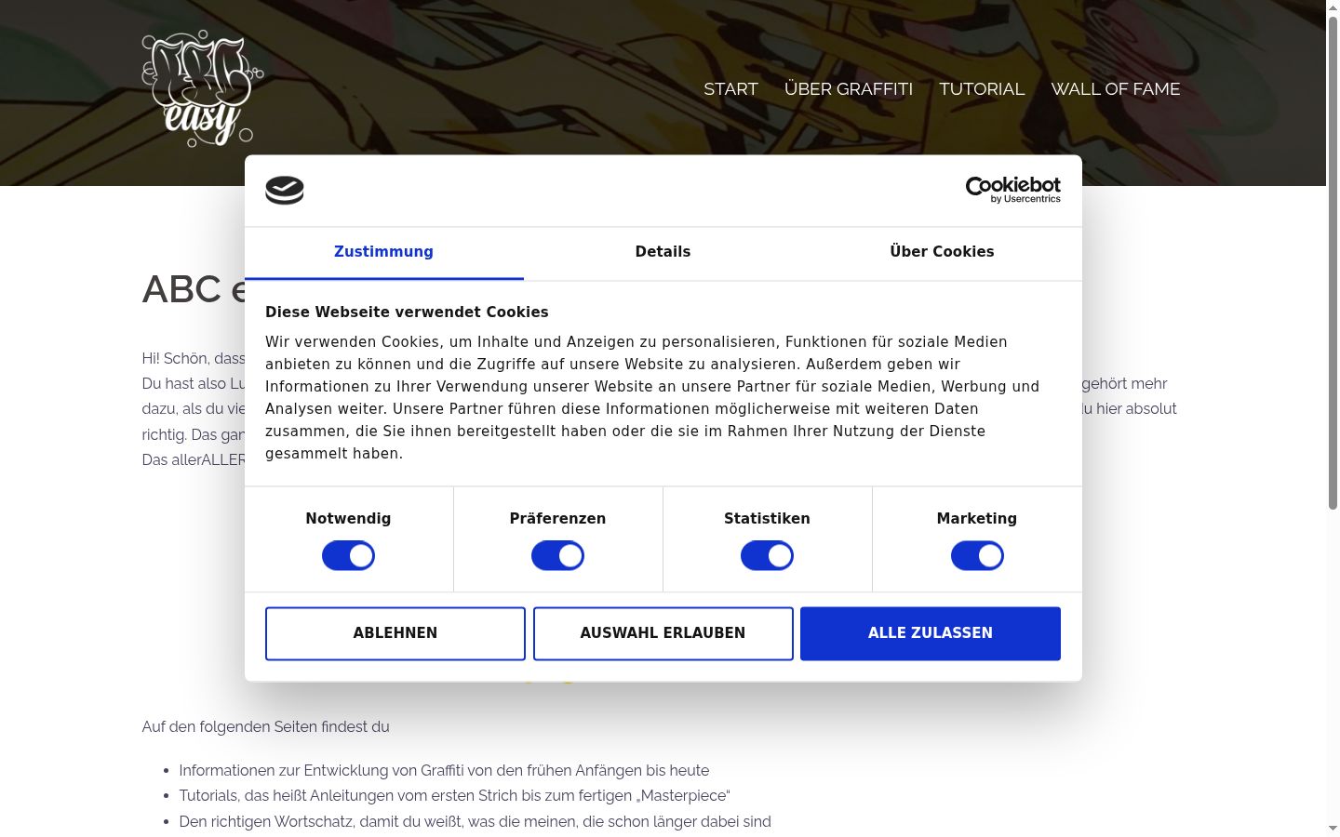
Task: Toggle the Notwendig cookie switch
Action: [x=348, y=556]
